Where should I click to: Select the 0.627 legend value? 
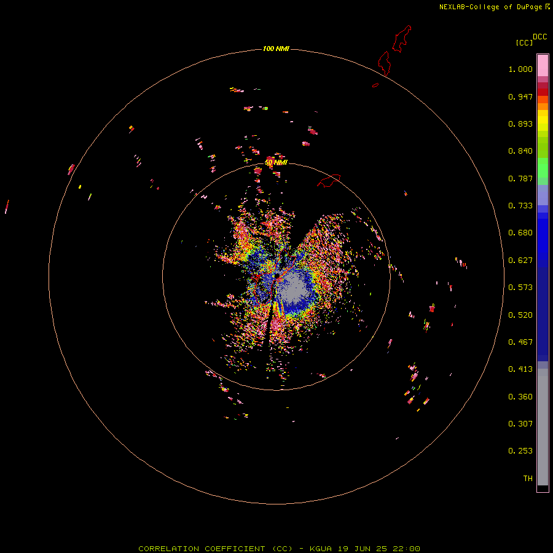[520, 261]
